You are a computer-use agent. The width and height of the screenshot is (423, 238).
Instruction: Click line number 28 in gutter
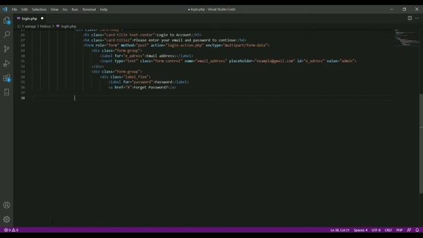tap(23, 46)
